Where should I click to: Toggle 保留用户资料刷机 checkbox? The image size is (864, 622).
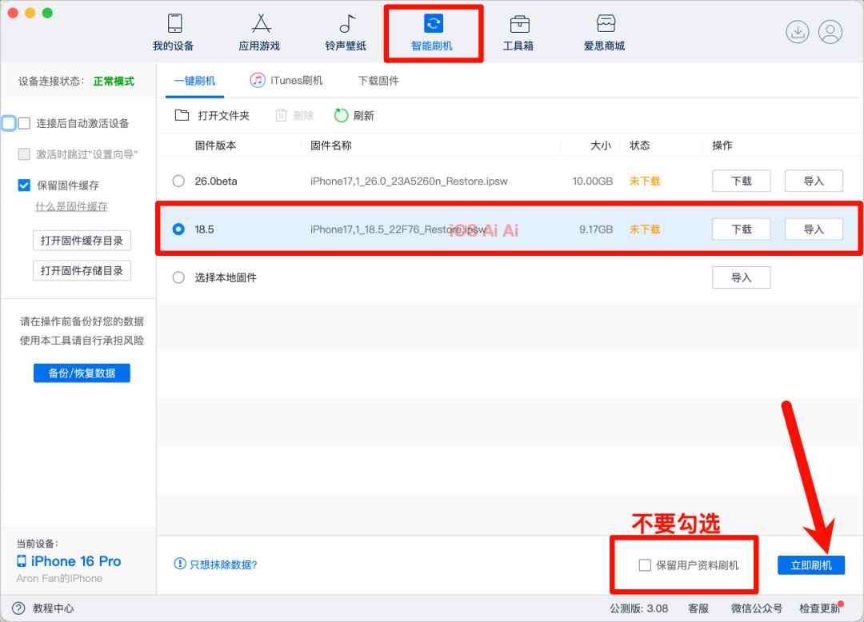pos(645,565)
